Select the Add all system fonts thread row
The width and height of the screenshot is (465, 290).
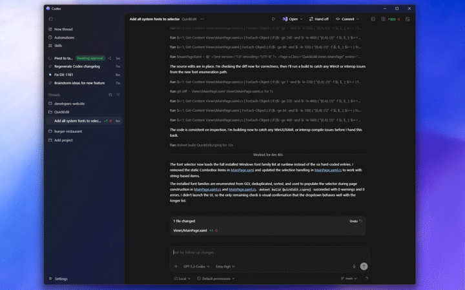click(x=84, y=121)
